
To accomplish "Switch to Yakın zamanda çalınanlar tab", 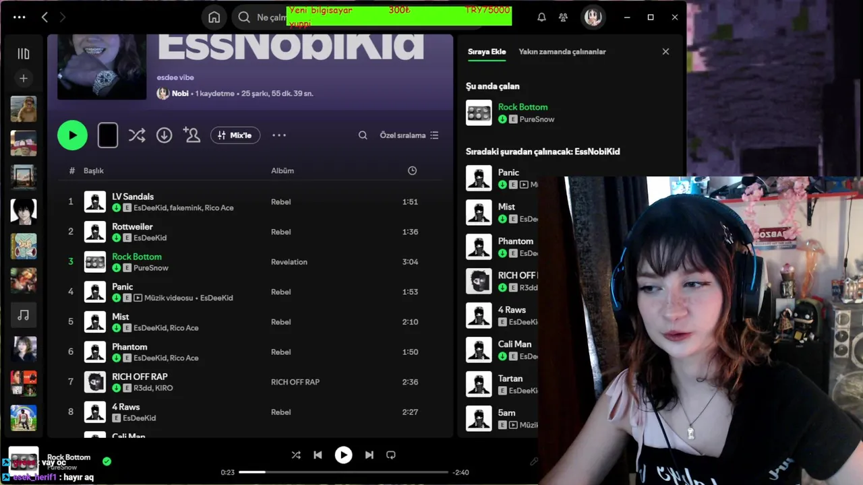I will [562, 52].
